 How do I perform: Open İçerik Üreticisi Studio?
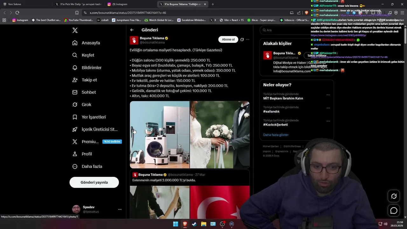click(x=95, y=129)
